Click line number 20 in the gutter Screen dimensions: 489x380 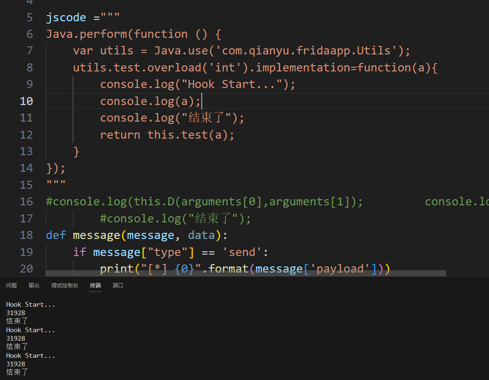pos(26,269)
